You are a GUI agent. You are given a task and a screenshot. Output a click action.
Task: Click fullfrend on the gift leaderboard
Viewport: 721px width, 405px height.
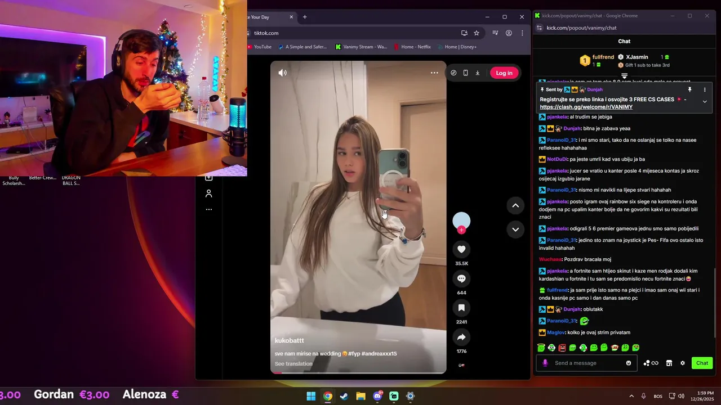pyautogui.click(x=603, y=57)
